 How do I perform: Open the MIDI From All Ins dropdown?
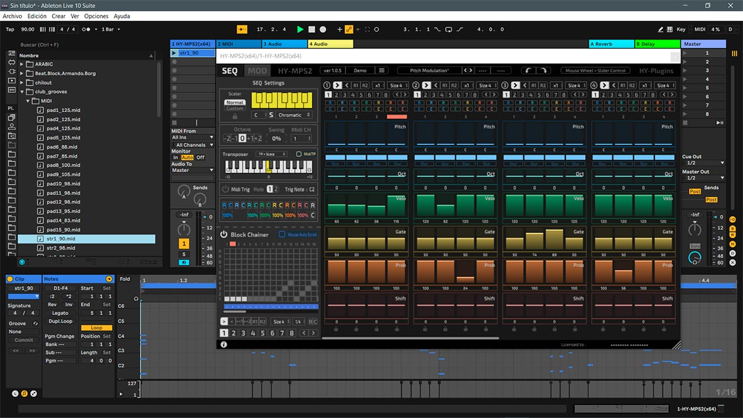193,137
